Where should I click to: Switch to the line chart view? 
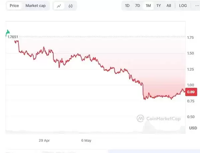click(59, 6)
